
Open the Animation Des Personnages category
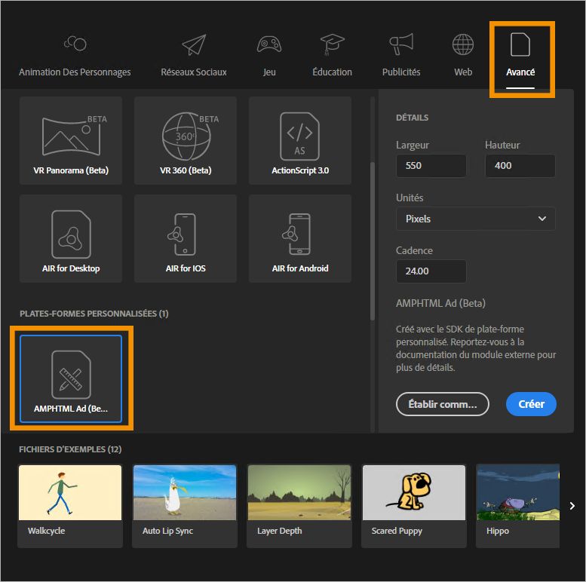(75, 56)
